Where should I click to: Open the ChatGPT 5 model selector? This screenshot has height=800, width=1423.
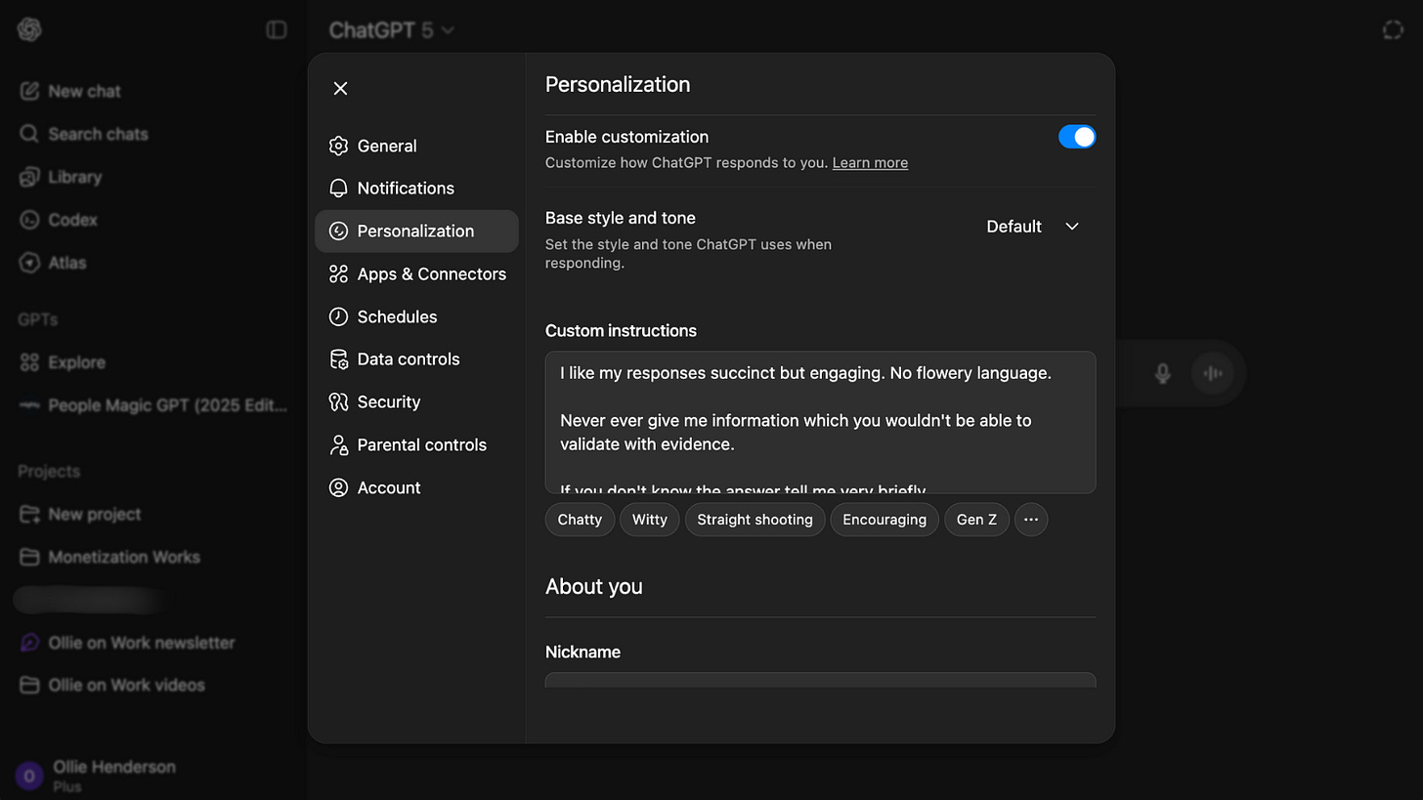(x=392, y=30)
